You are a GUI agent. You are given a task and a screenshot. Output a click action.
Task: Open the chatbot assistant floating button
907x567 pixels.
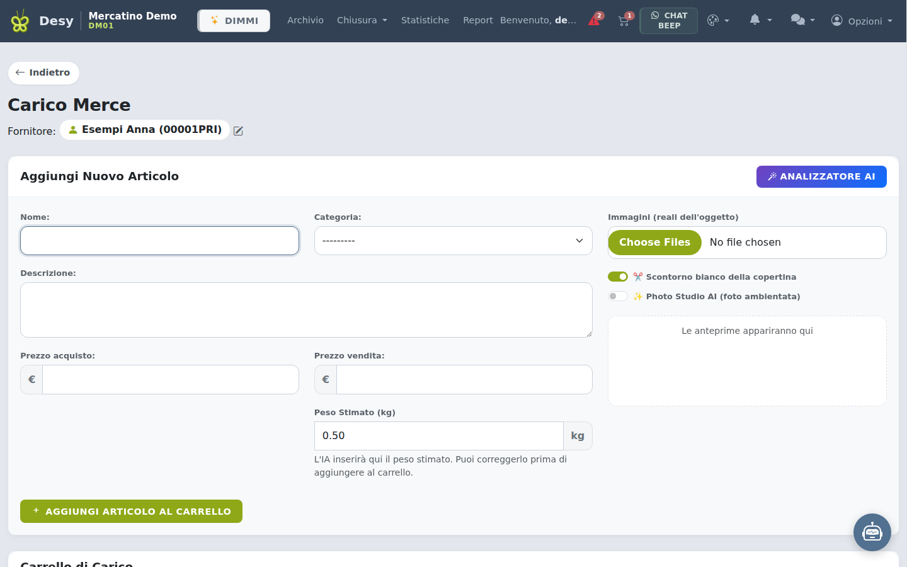(872, 532)
